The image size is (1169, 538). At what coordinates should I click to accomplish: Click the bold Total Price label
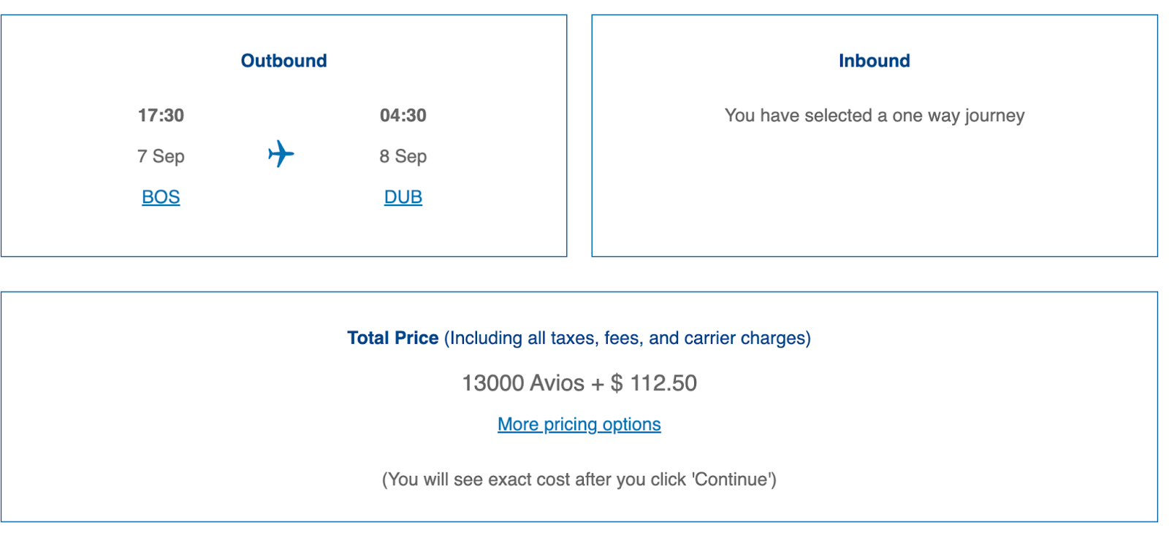click(x=392, y=338)
